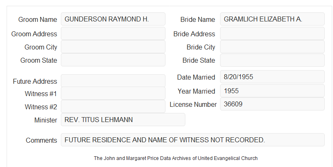The width and height of the screenshot is (333, 167).
Task: Click the Groom Name field
Action: click(113, 19)
